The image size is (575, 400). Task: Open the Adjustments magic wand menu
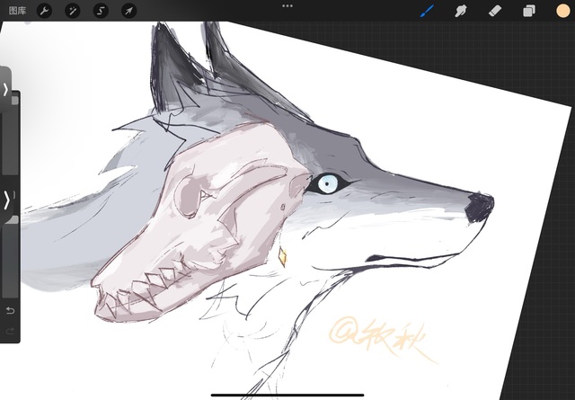(x=72, y=11)
